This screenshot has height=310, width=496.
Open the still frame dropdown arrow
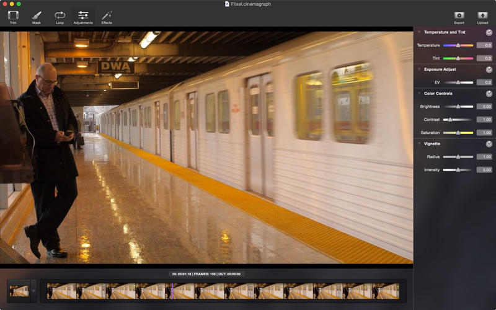33,290
